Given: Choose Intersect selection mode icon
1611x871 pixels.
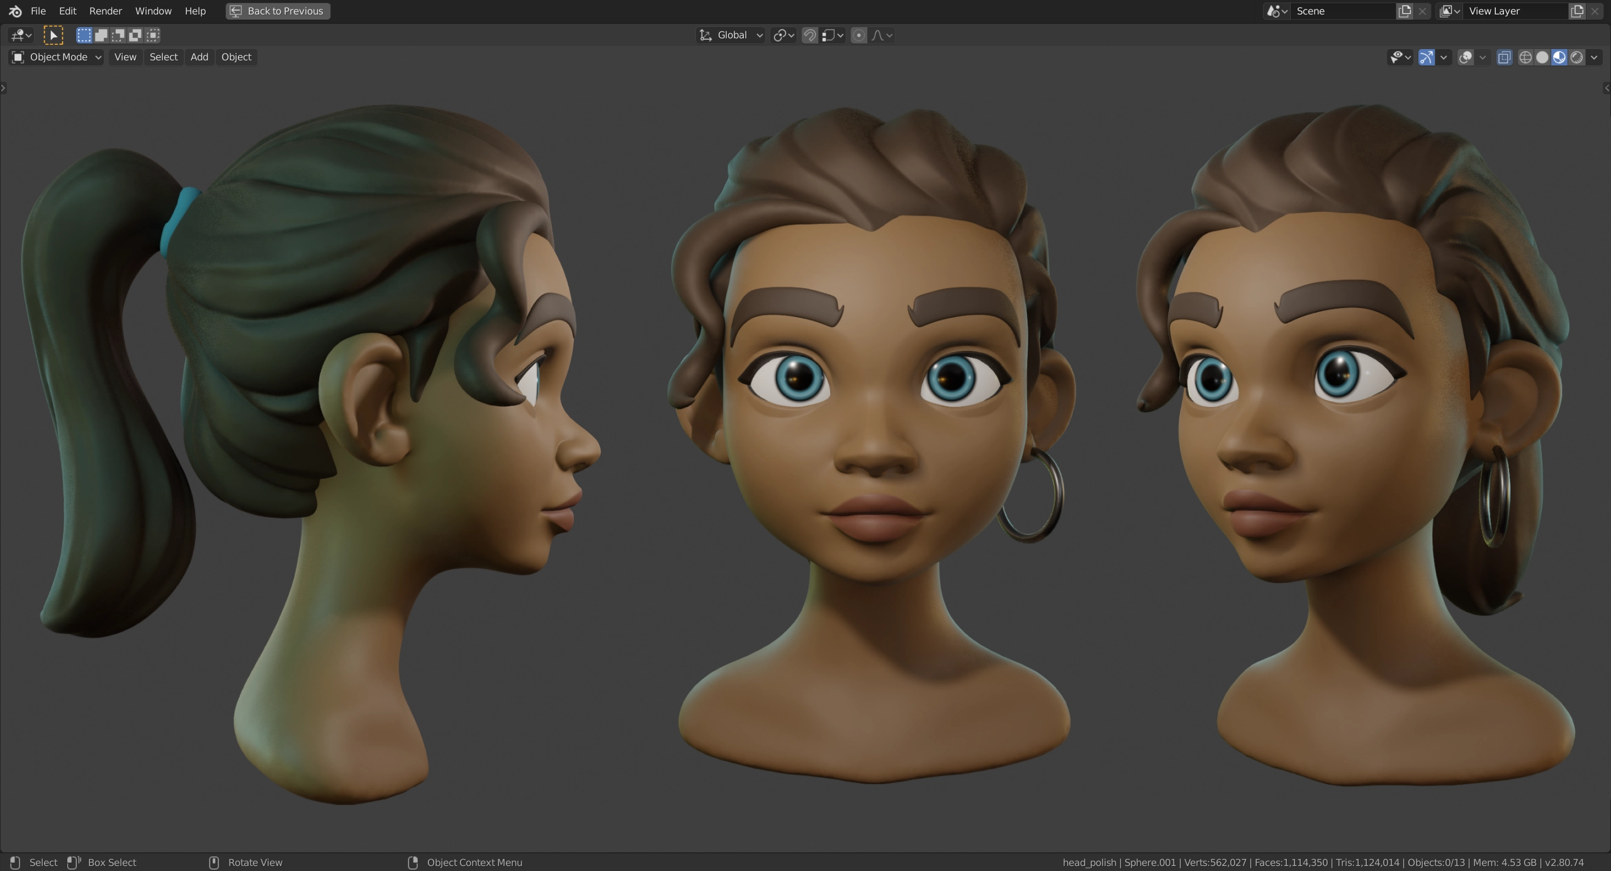Looking at the screenshot, I should coord(153,35).
